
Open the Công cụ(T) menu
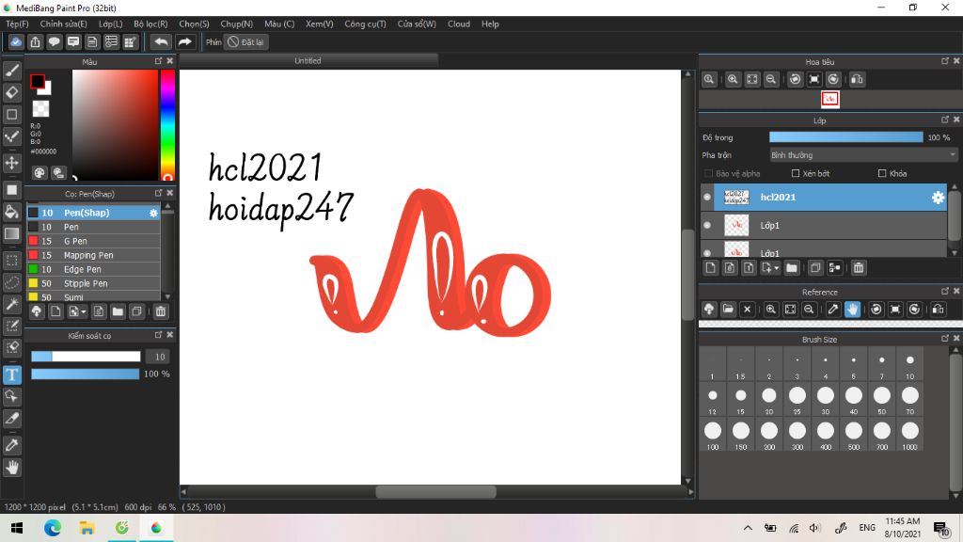(365, 24)
